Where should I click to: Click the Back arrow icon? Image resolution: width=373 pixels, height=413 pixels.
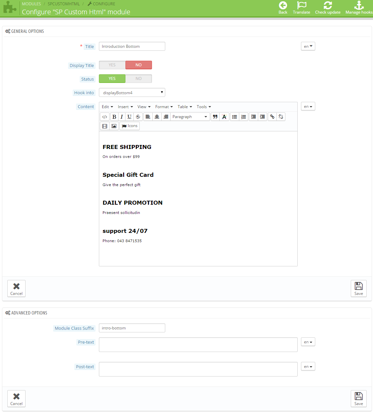click(283, 5)
